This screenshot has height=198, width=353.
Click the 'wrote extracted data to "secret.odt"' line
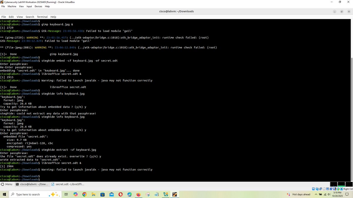(x=31, y=160)
